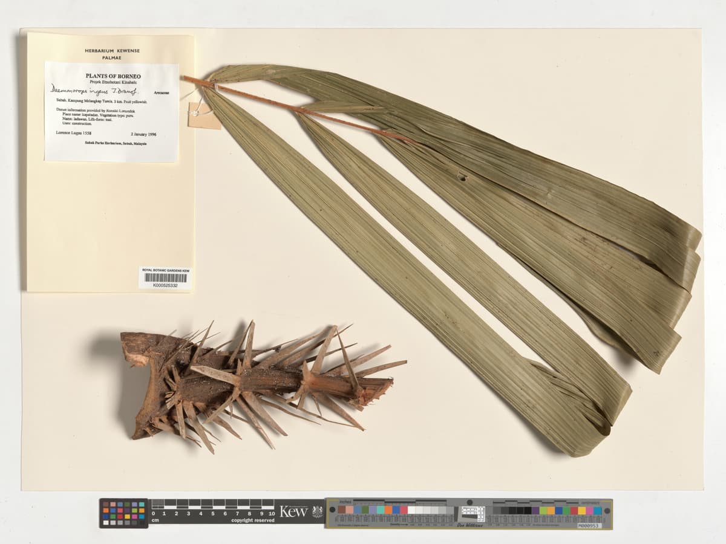
Task: Click 'Sabah Parks Herbarium, Sabah, Malaysia' footer text
Action: click(x=115, y=144)
